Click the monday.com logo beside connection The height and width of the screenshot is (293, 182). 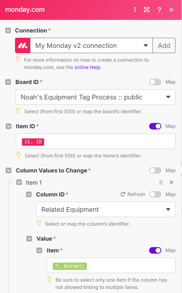(23, 45)
